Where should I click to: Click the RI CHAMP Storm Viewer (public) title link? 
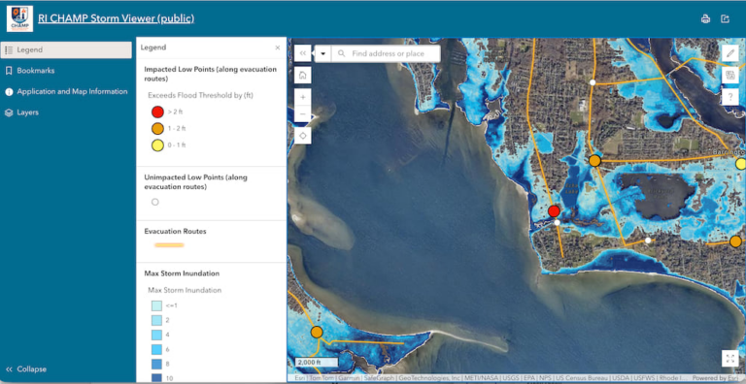pos(117,18)
